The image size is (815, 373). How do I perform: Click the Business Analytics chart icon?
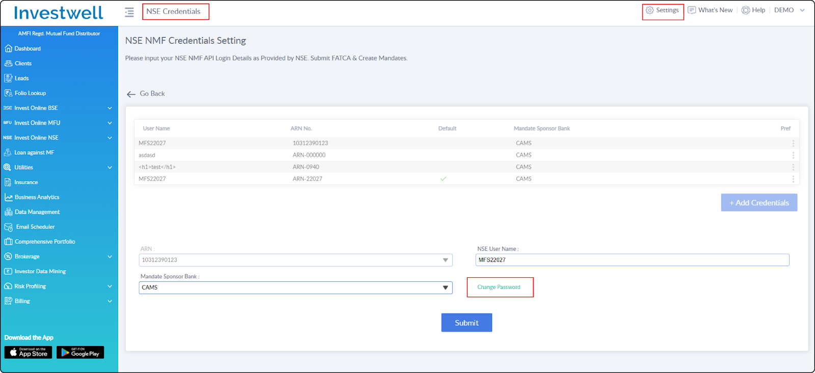(8, 197)
